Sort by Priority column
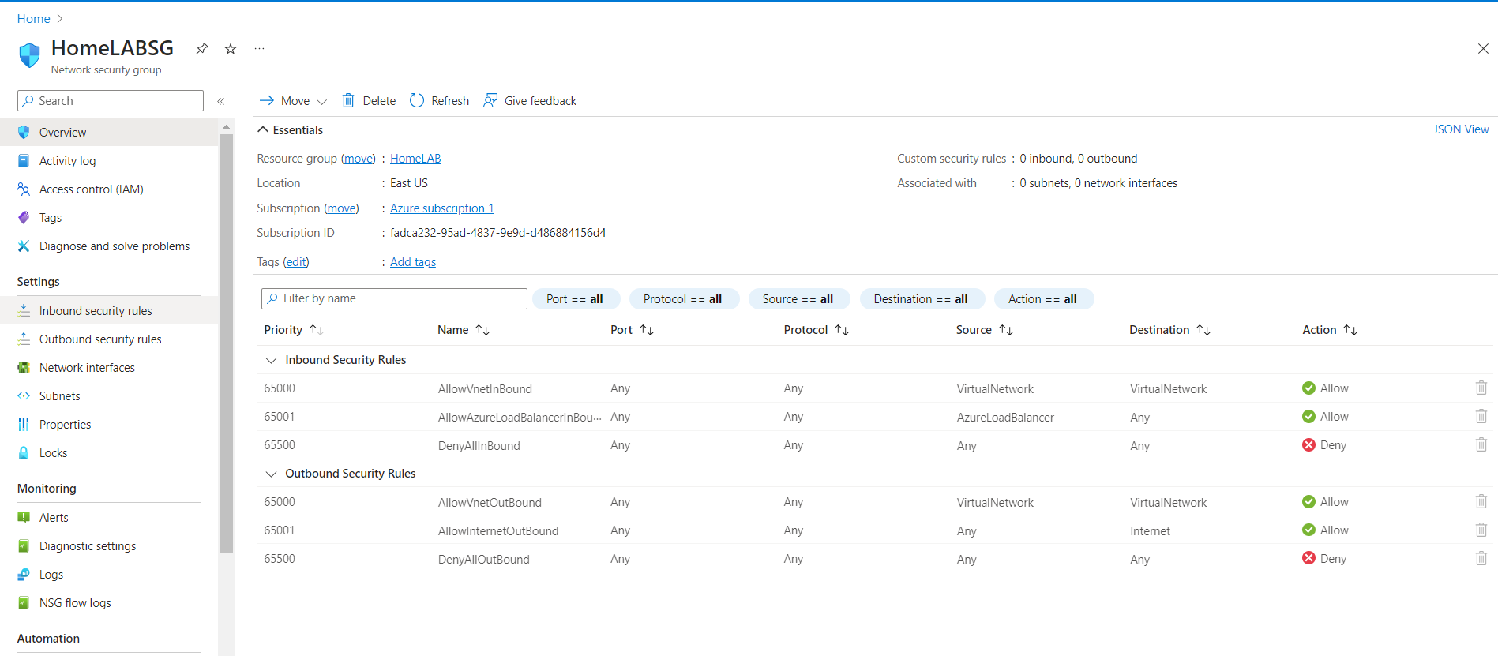This screenshot has height=656, width=1498. (x=294, y=330)
